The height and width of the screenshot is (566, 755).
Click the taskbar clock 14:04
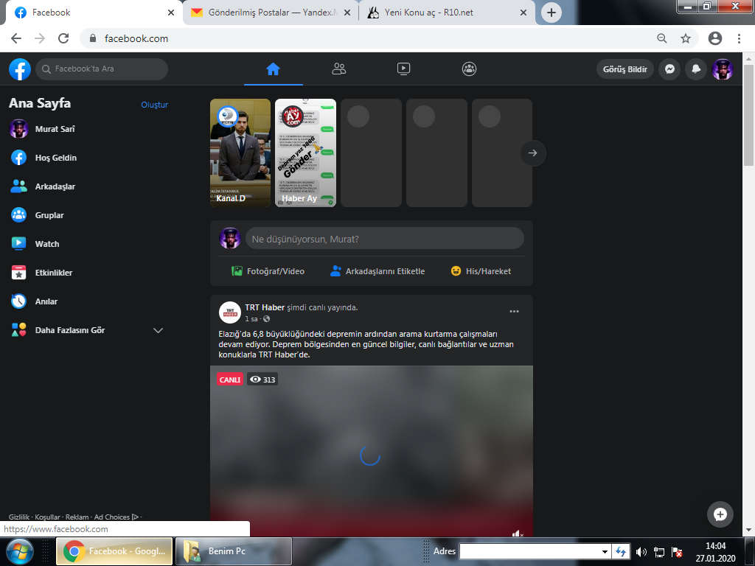(x=715, y=546)
